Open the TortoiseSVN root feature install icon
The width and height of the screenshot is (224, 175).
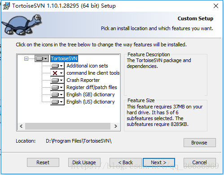[42, 58]
